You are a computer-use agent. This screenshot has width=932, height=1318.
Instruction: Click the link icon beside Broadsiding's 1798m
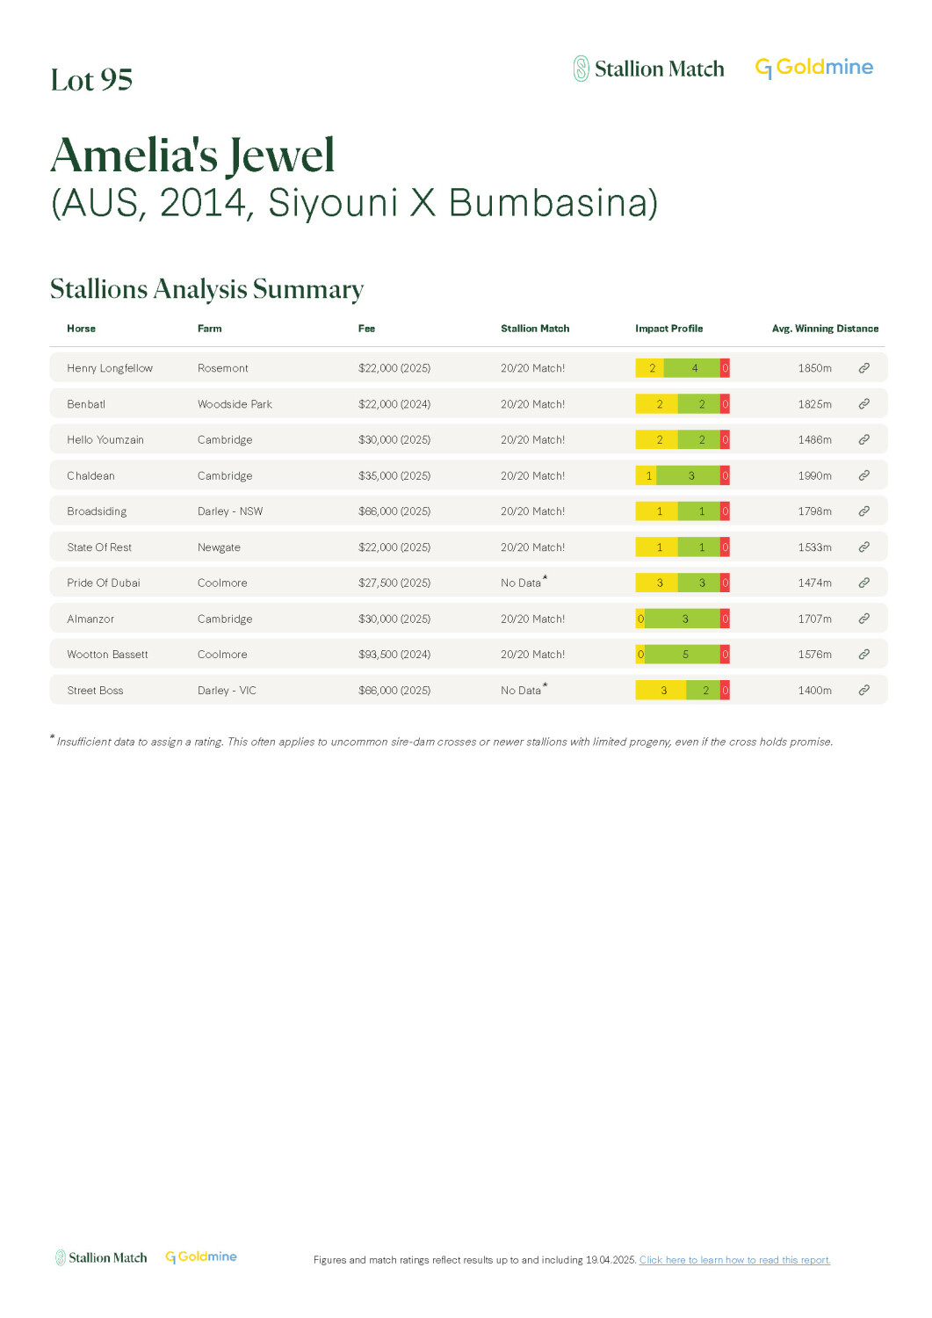click(x=863, y=511)
